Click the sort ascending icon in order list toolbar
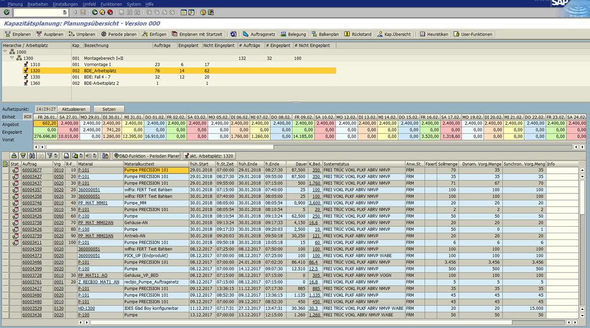The width and height of the screenshot is (590, 328). coord(14,156)
